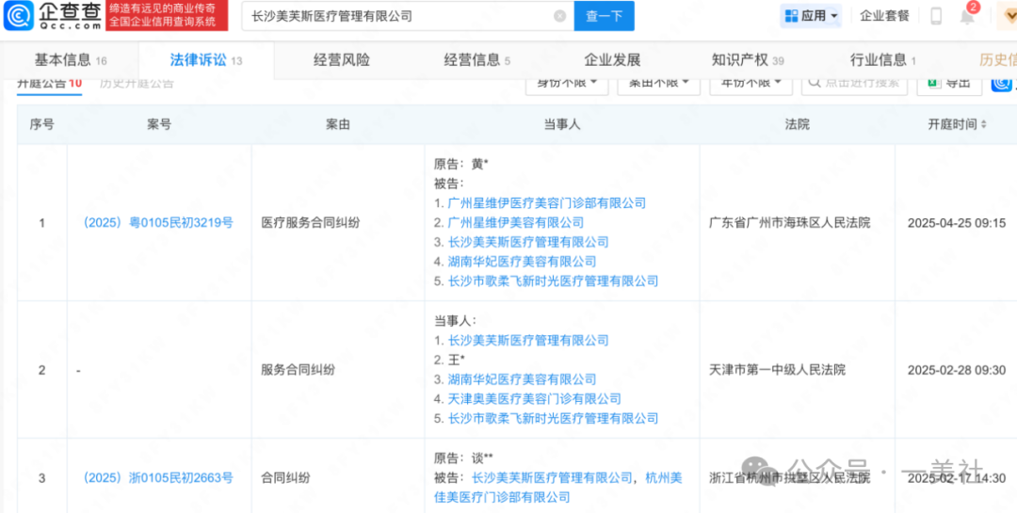Select the 合同纠纷 cell in row 3
1017x513 pixels.
pos(285,478)
